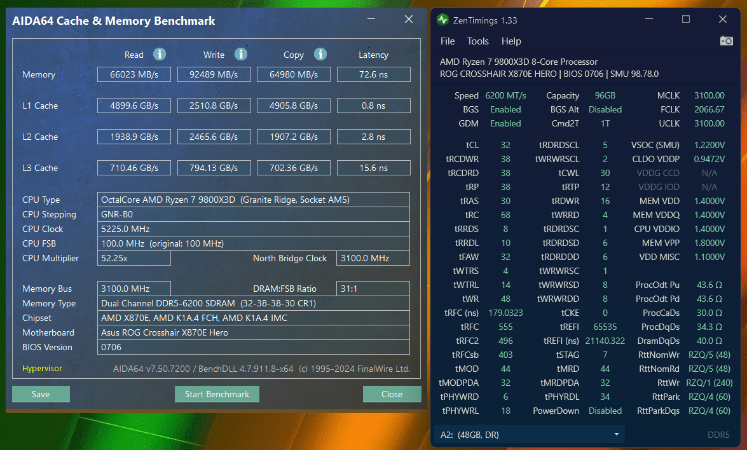Open the A2: (48GB, DR) module dropdown
Image resolution: width=747 pixels, height=450 pixels.
click(x=529, y=435)
